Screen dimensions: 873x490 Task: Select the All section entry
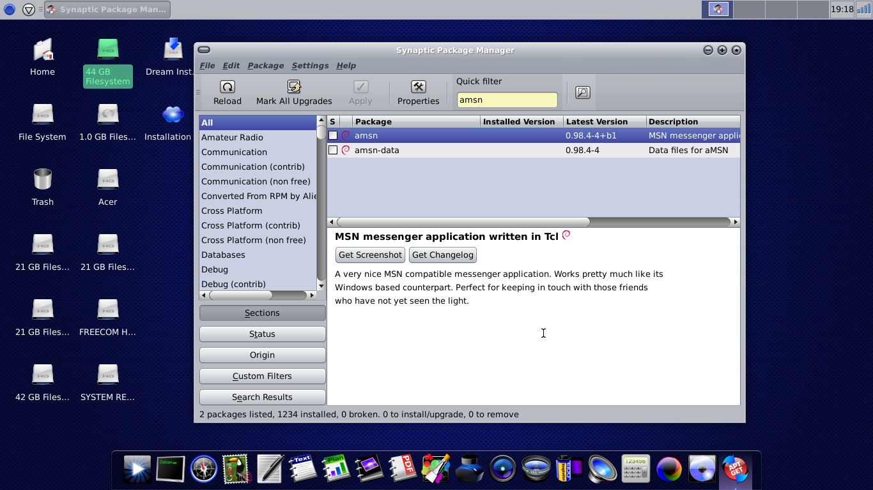(x=258, y=122)
